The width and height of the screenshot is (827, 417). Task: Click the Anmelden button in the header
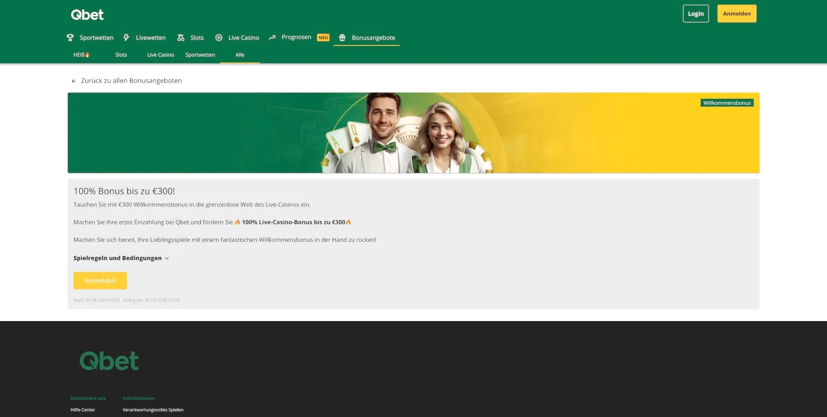[x=737, y=14]
